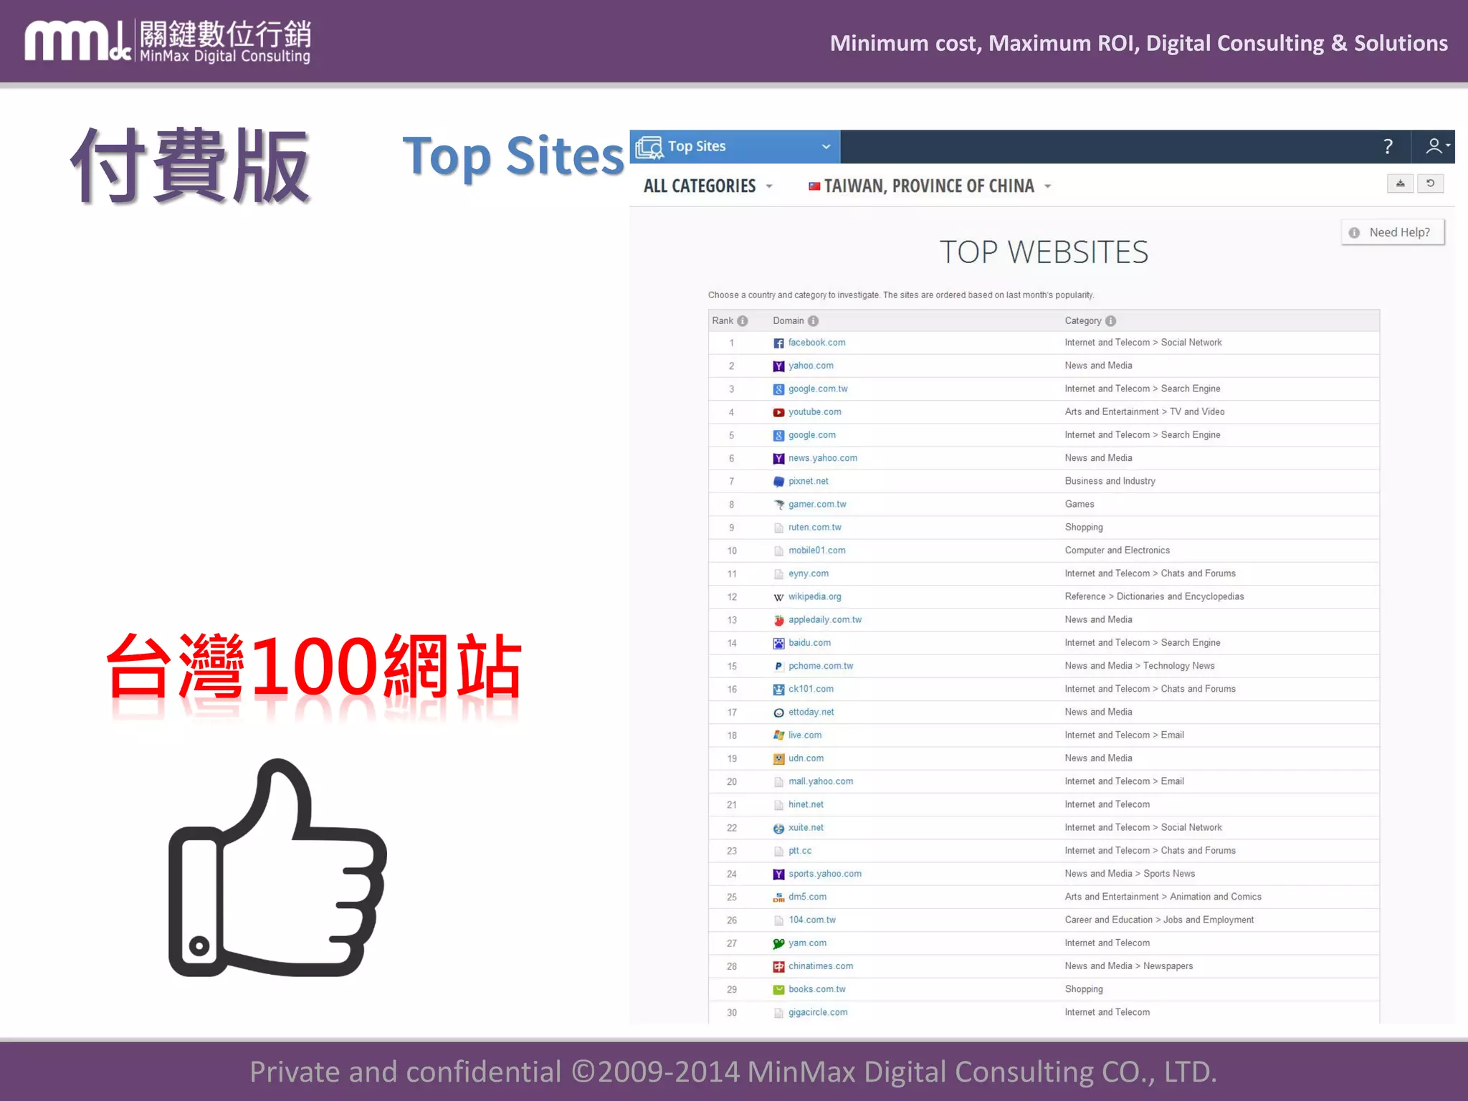Click the ck101.com favicon
The image size is (1468, 1101).
click(x=778, y=690)
